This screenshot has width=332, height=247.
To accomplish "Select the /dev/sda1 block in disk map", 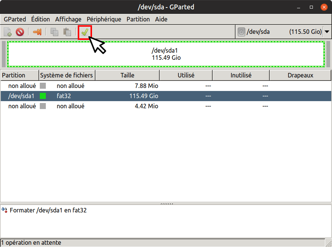I will click(x=166, y=54).
